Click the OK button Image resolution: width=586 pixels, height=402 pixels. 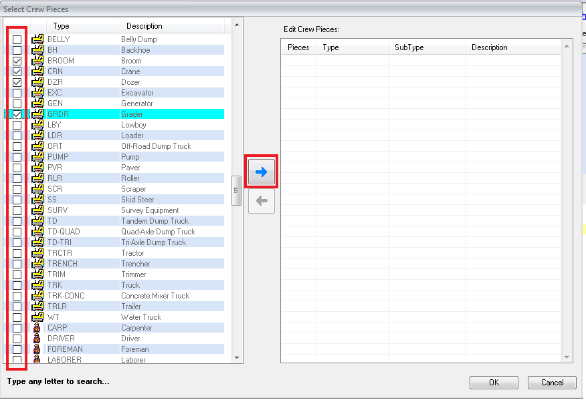[494, 382]
